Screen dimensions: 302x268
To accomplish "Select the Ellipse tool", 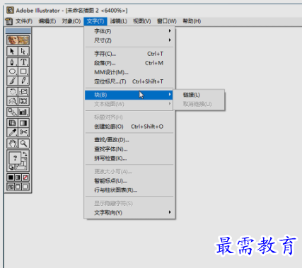I will (12, 71).
